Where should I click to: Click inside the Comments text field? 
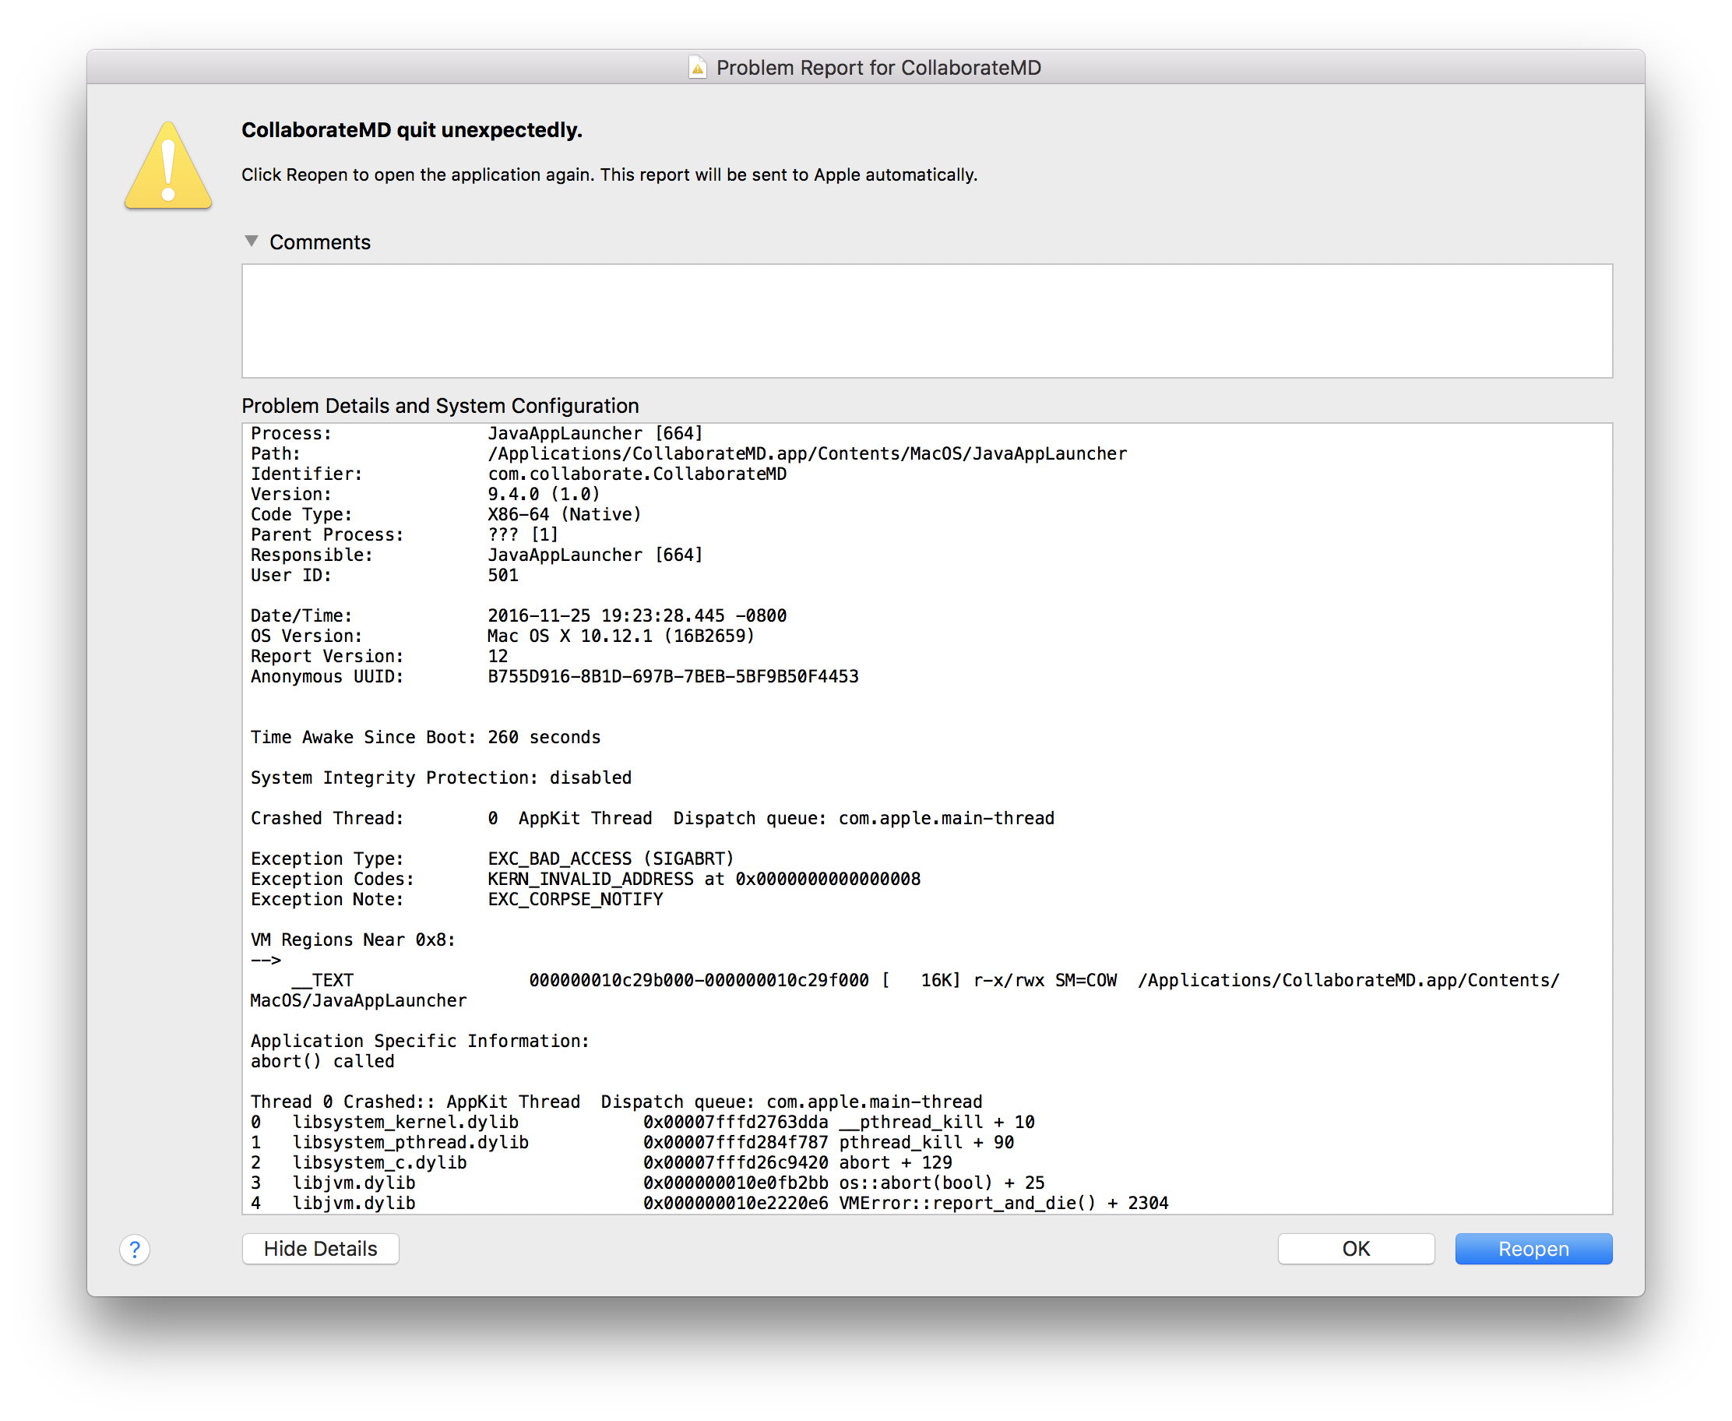[x=926, y=321]
